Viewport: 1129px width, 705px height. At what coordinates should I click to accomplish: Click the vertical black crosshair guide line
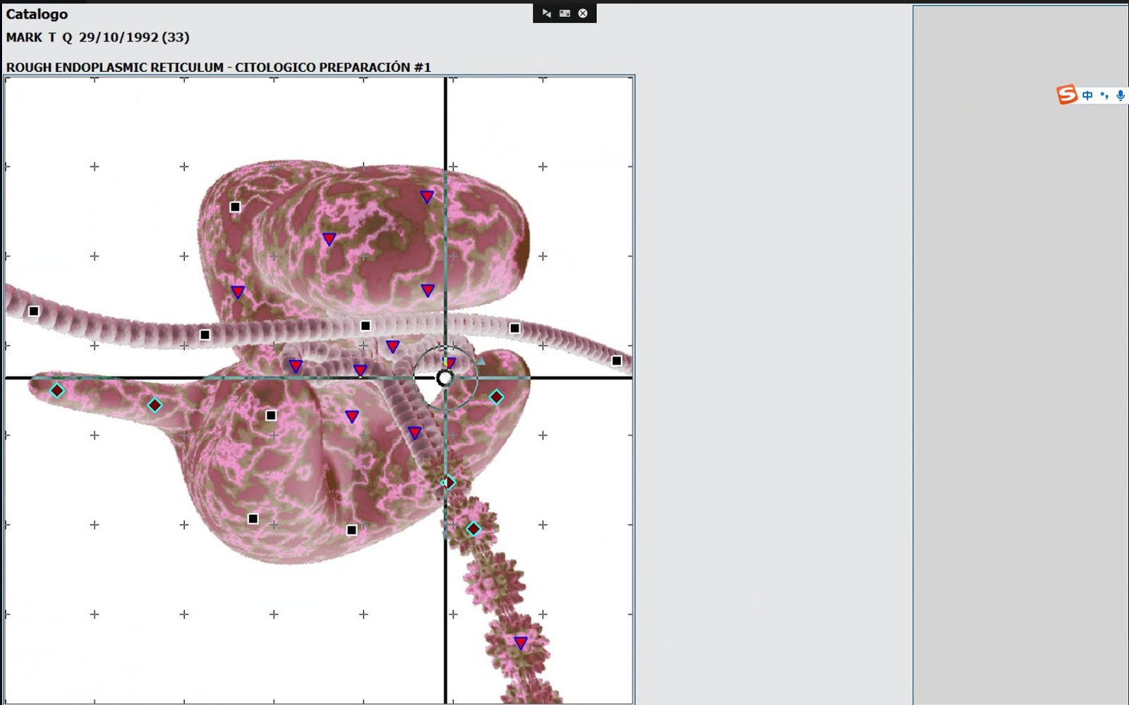[445, 564]
